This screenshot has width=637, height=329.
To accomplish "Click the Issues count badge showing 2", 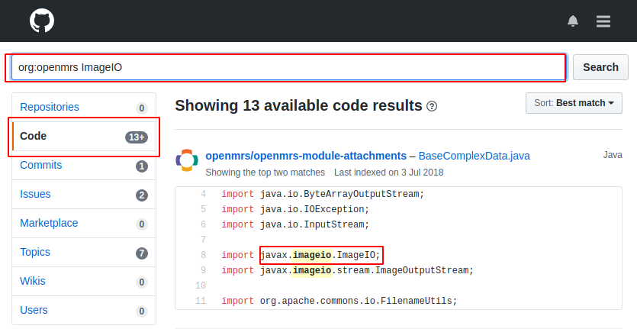I will (142, 195).
